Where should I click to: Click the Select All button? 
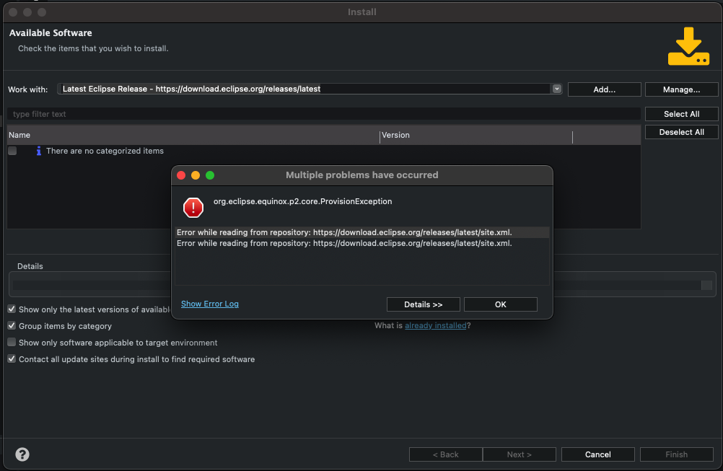[x=681, y=114]
